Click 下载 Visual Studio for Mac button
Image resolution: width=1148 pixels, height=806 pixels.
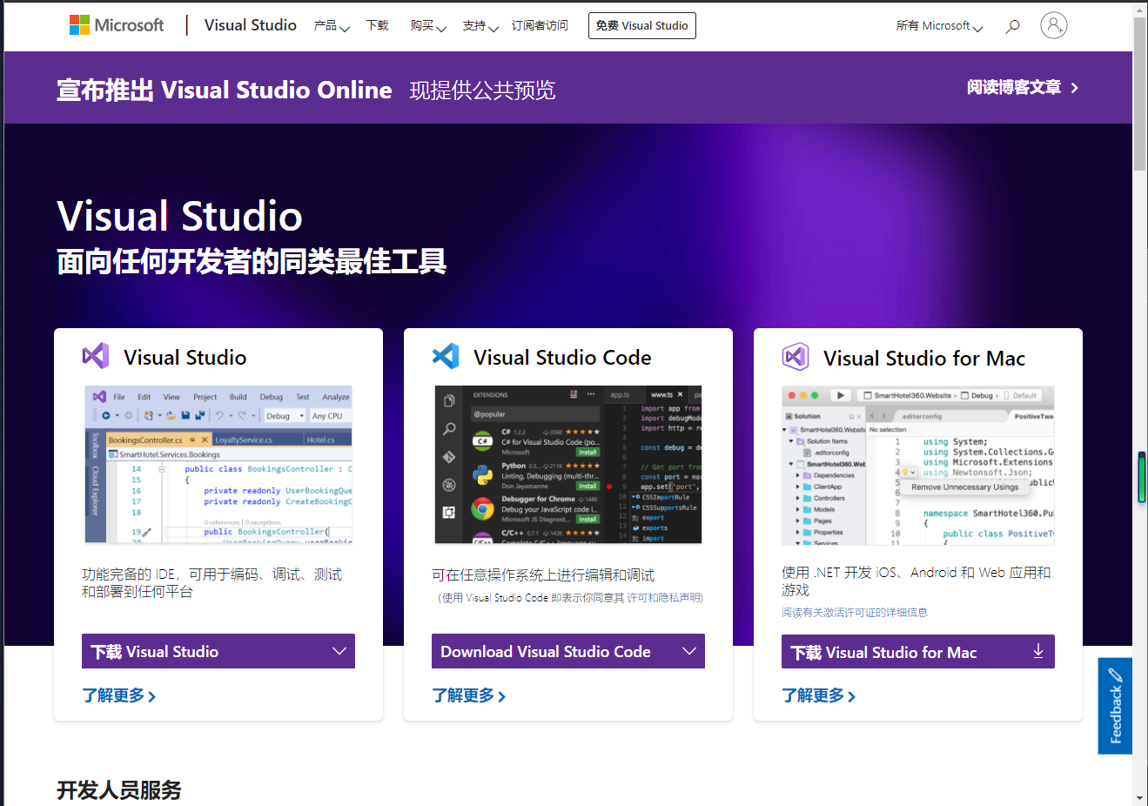pyautogui.click(x=918, y=651)
